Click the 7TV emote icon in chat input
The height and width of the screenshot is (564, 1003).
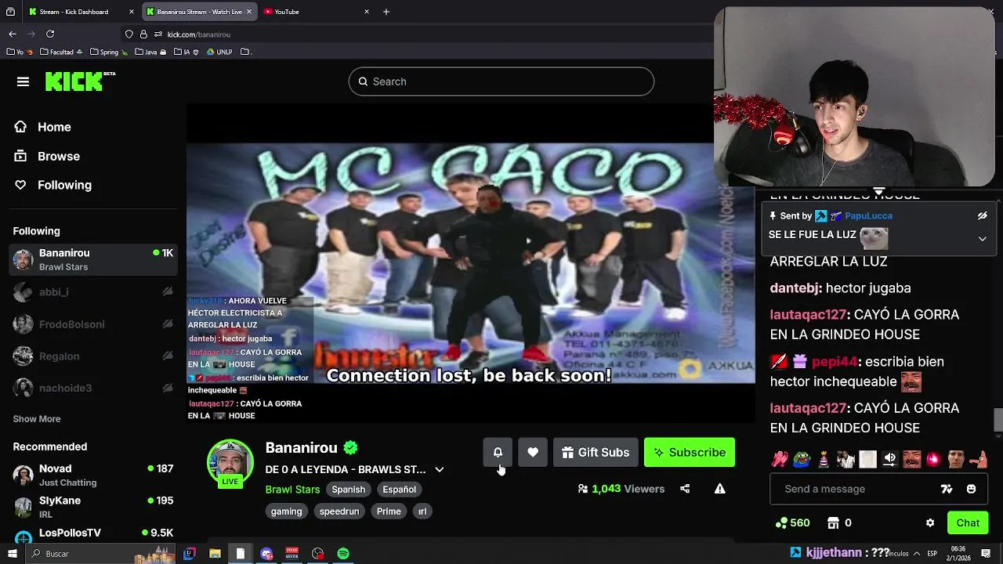(947, 489)
